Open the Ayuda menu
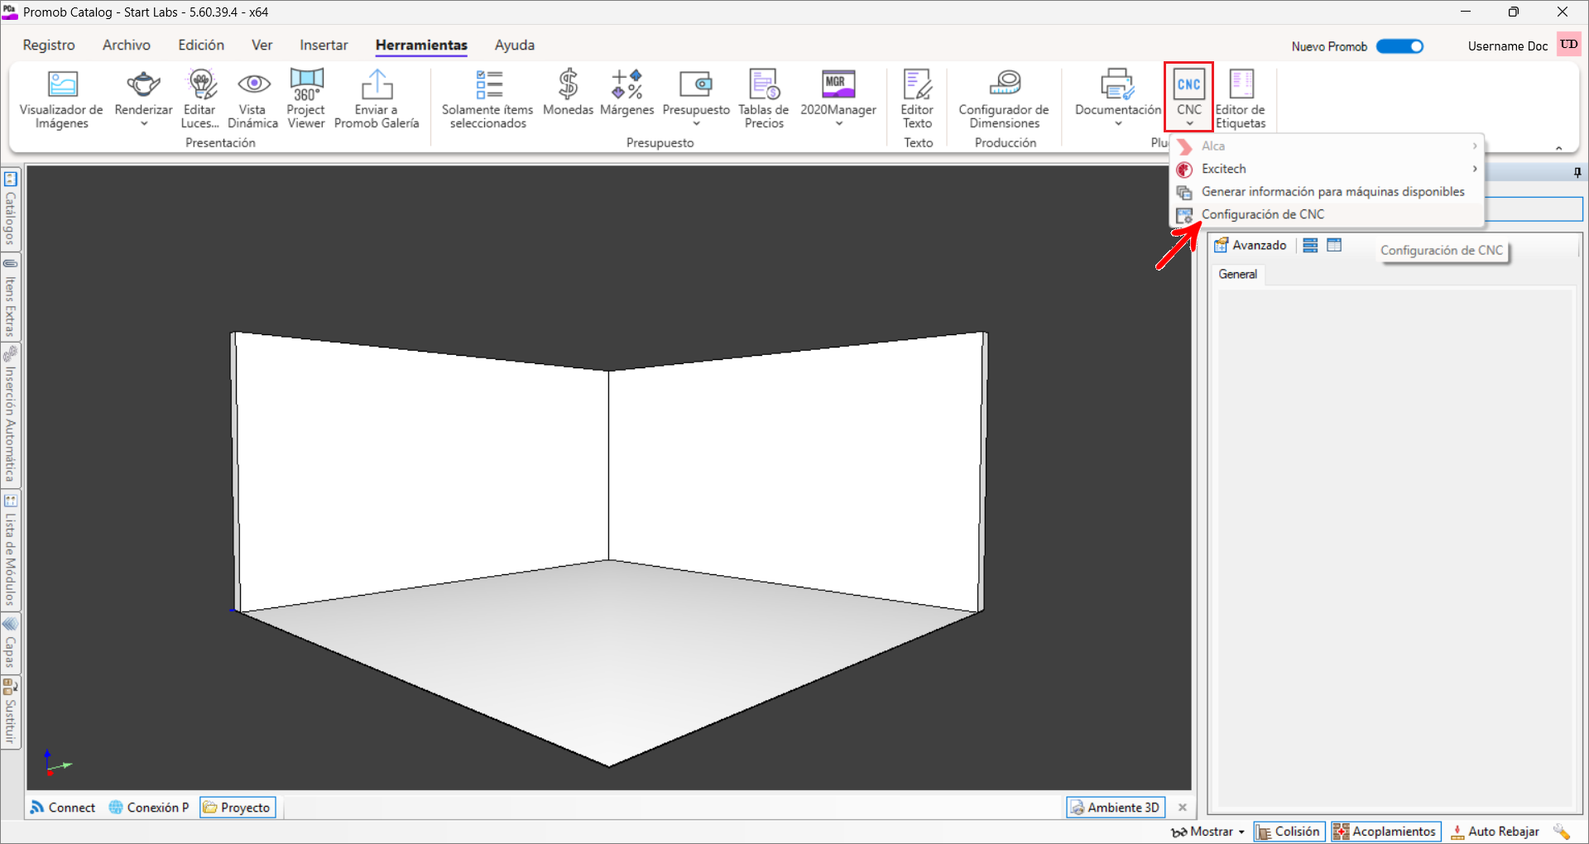 click(515, 46)
